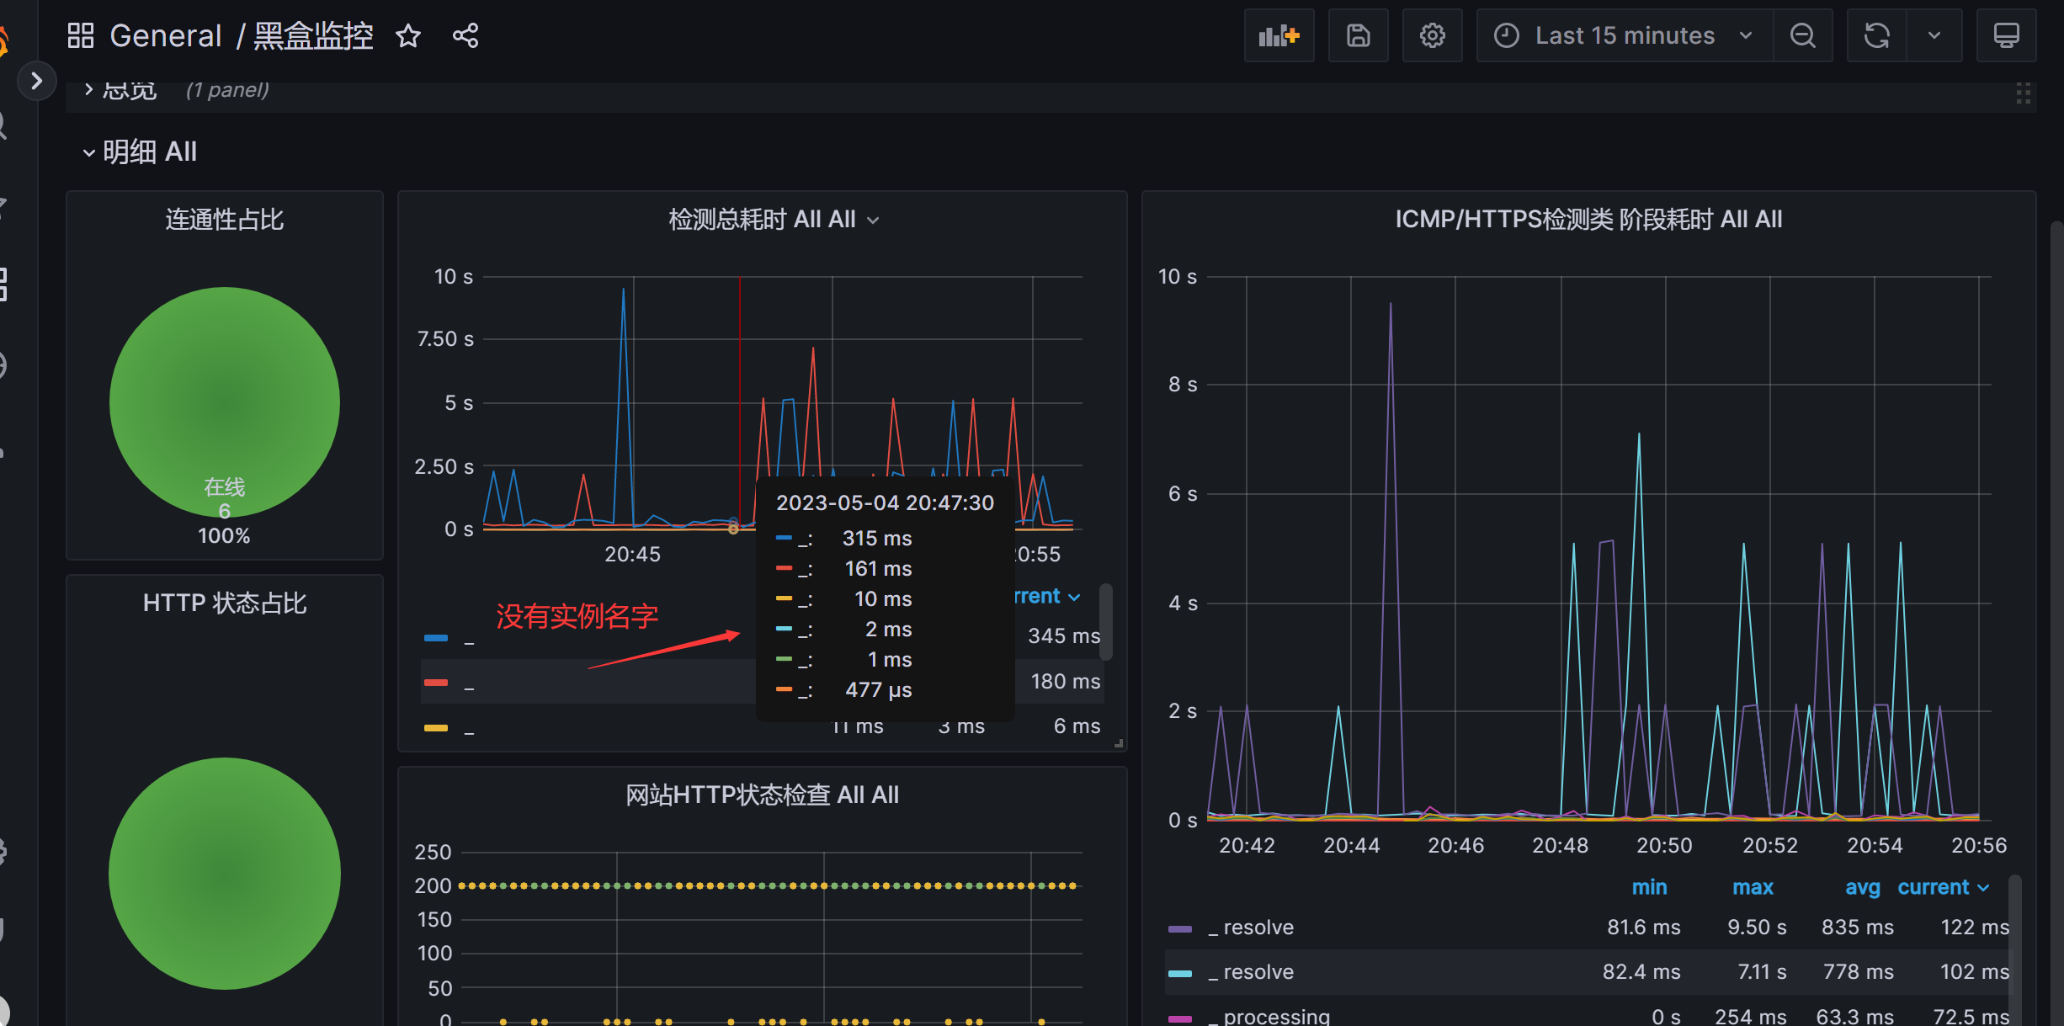Click the Add panel icon
The width and height of the screenshot is (2064, 1026).
tap(1279, 36)
